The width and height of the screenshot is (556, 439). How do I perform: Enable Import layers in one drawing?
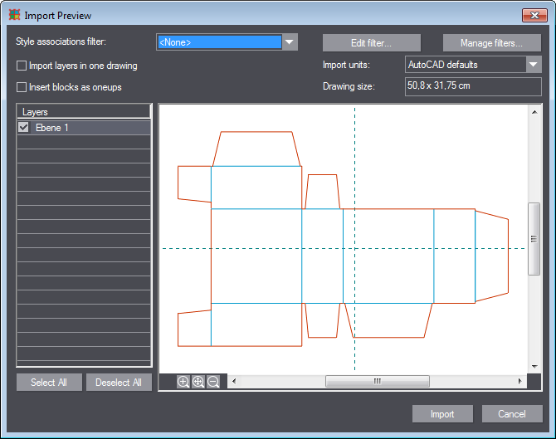click(22, 66)
